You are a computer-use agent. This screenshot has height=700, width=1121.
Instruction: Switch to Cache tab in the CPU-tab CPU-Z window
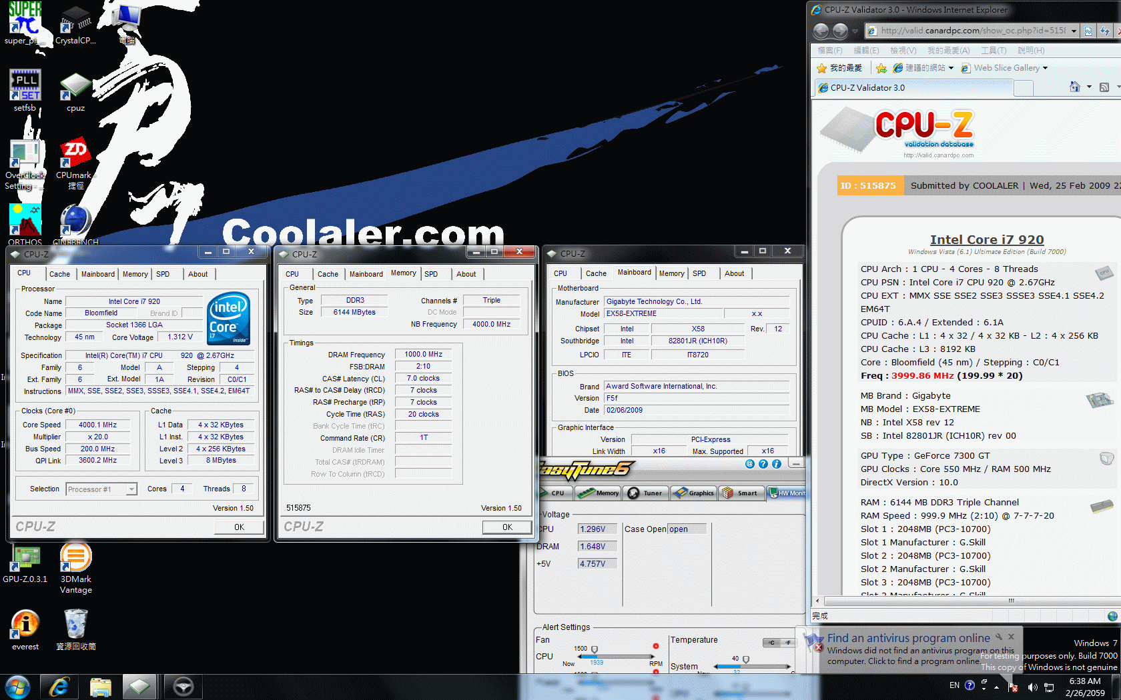pyautogui.click(x=59, y=274)
